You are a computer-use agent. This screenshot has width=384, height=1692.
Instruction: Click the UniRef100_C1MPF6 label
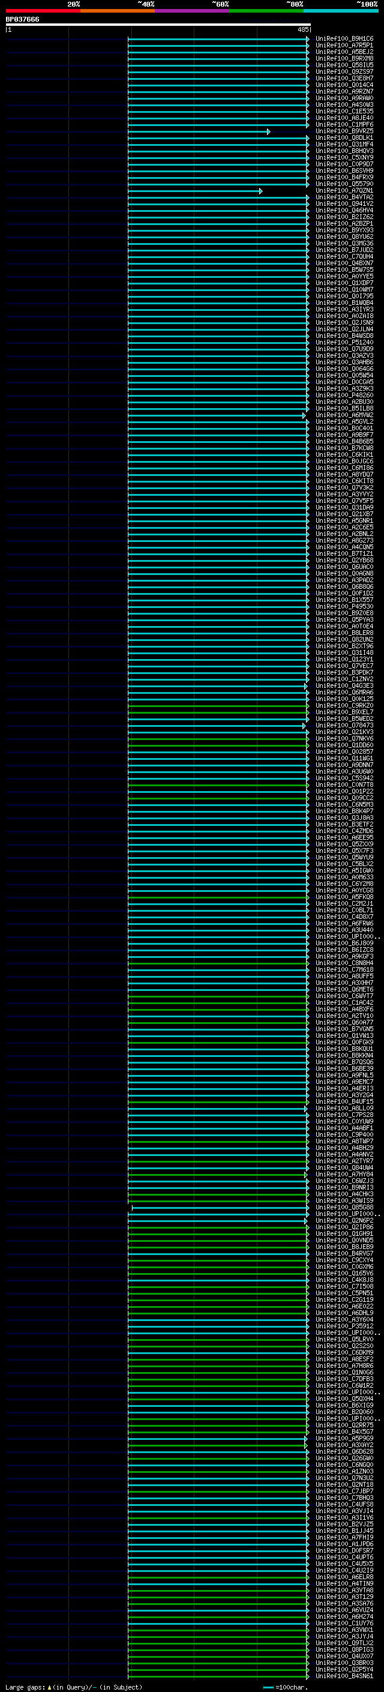pyautogui.click(x=344, y=125)
